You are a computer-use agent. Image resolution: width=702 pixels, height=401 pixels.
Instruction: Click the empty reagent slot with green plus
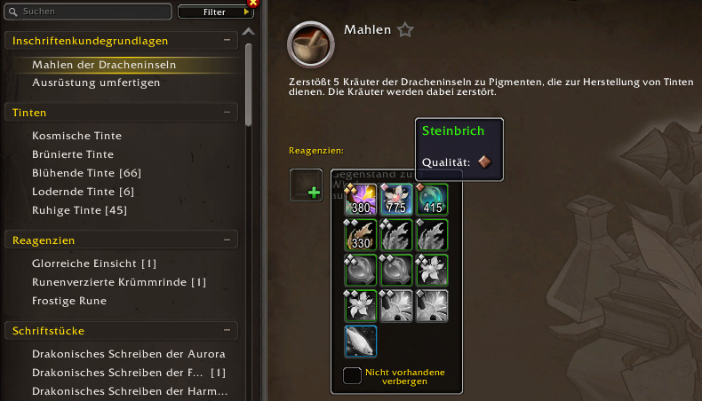point(307,185)
